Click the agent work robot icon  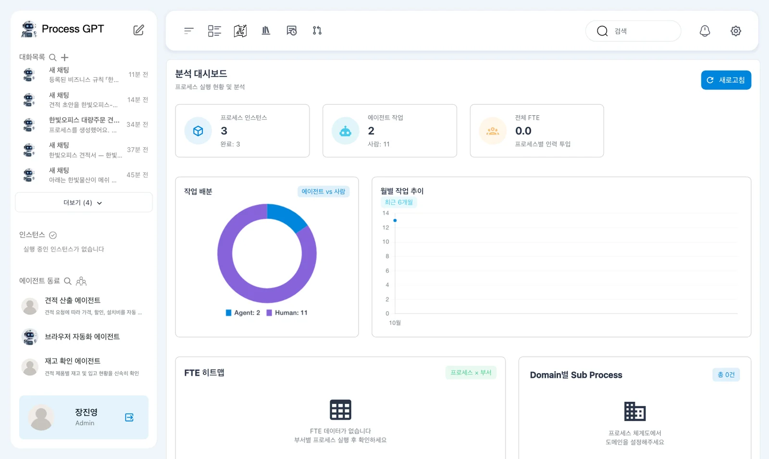(346, 131)
